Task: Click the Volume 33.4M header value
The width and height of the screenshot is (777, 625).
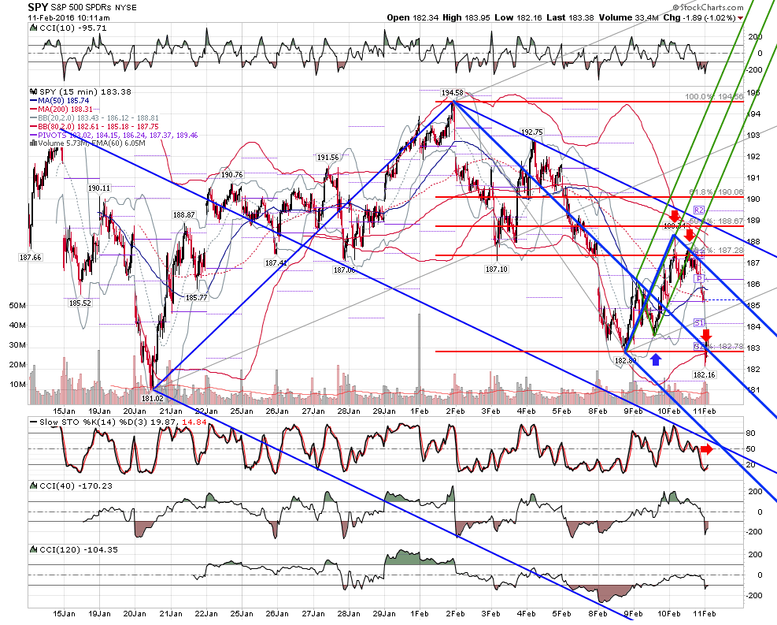Action: tap(628, 18)
